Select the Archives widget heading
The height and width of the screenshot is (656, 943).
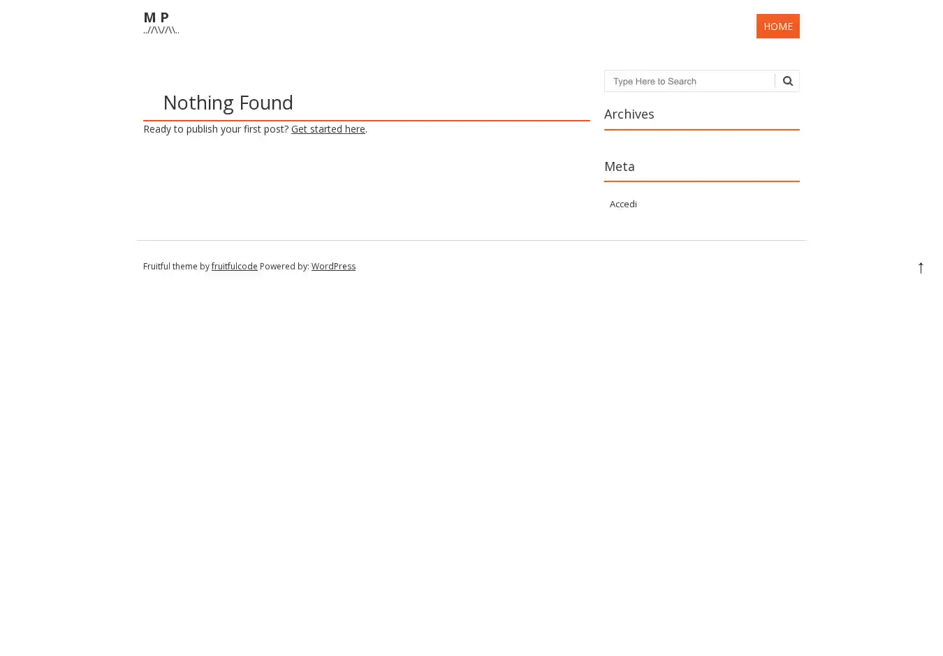tap(629, 114)
